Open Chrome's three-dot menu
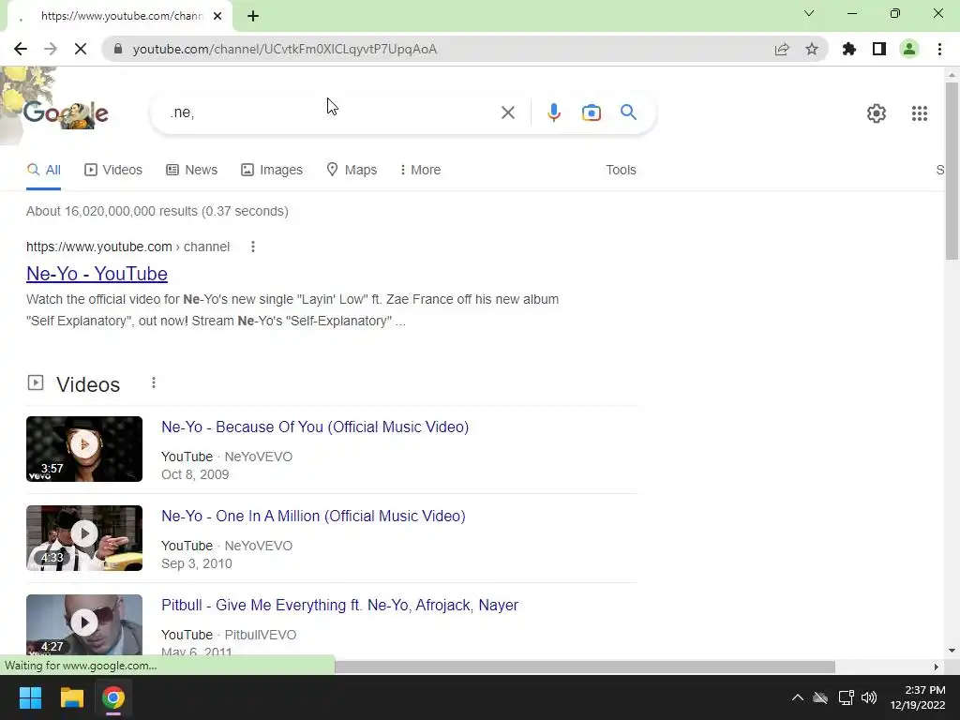 [939, 49]
